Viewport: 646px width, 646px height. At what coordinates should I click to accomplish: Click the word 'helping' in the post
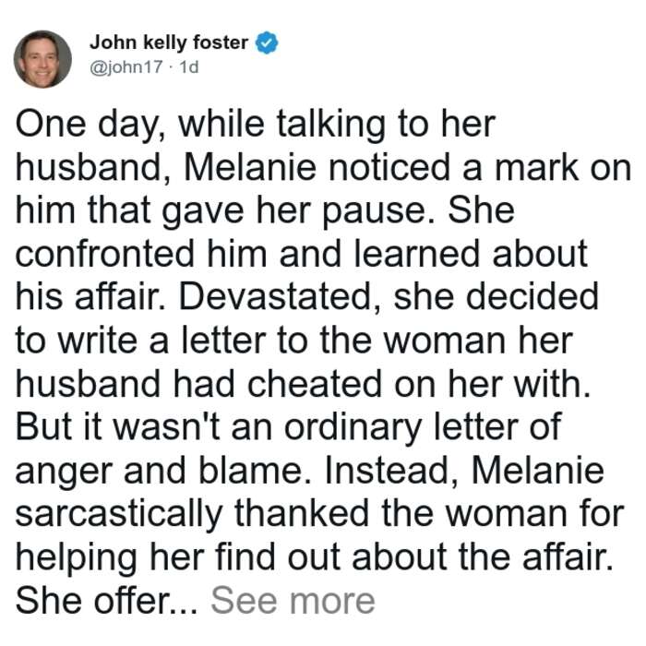pyautogui.click(x=77, y=557)
